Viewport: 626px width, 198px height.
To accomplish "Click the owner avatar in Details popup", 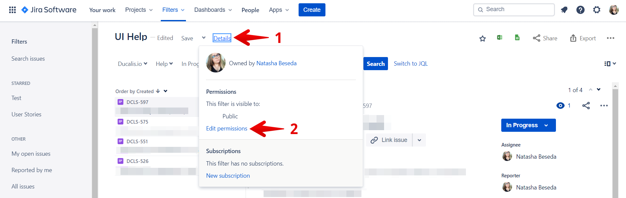I will [216, 63].
